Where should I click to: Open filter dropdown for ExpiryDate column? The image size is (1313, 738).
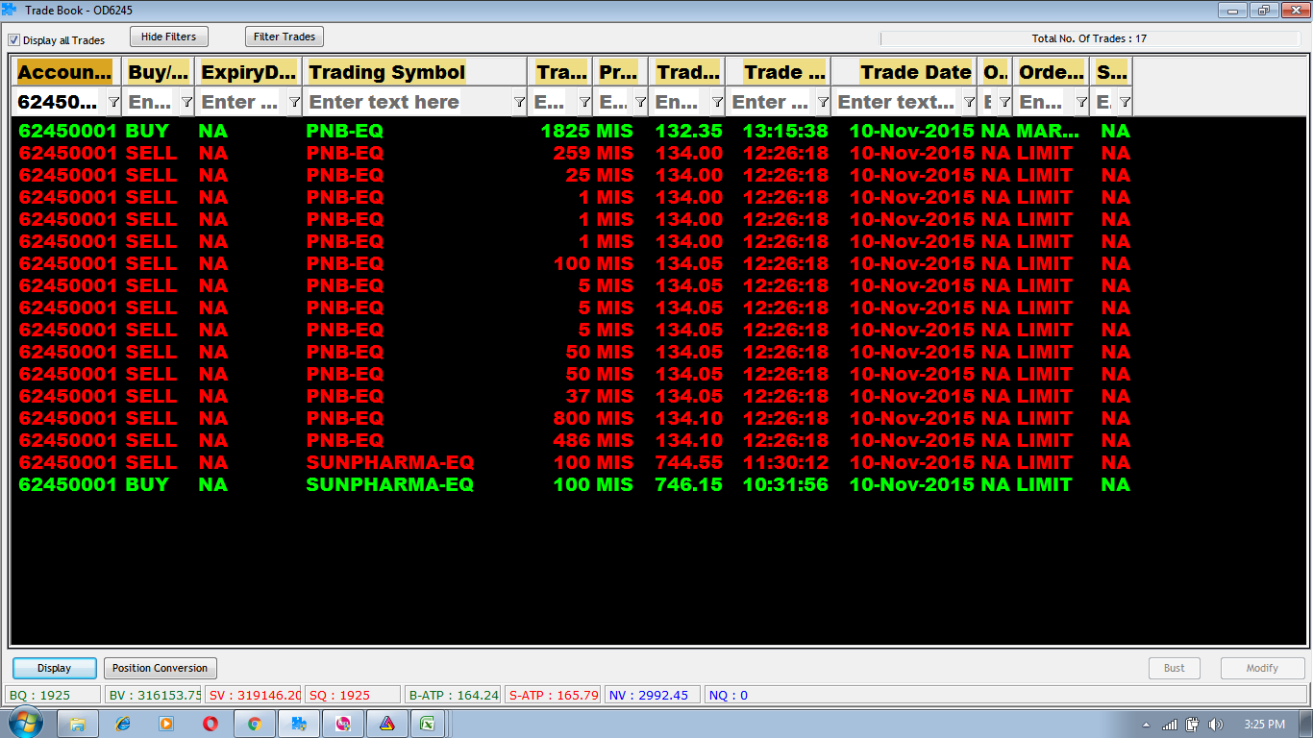[294, 102]
